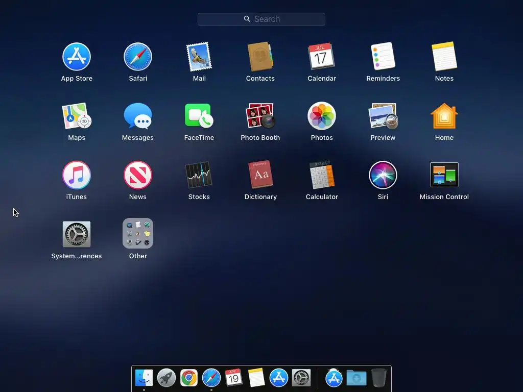
Task: Start the FaceTime app
Action: point(199,116)
